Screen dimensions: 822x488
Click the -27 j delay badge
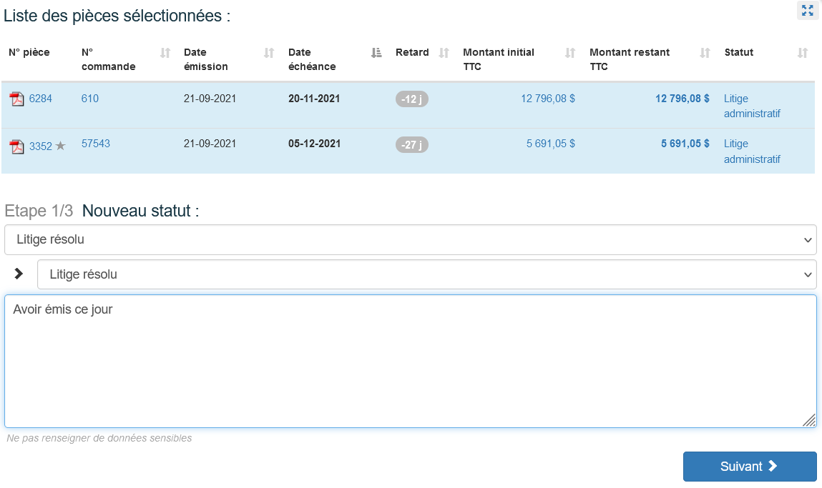tap(411, 144)
